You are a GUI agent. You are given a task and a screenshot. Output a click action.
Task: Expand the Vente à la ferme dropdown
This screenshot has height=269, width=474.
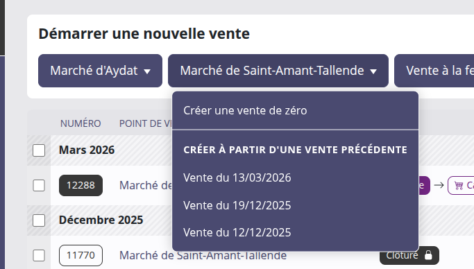point(434,71)
